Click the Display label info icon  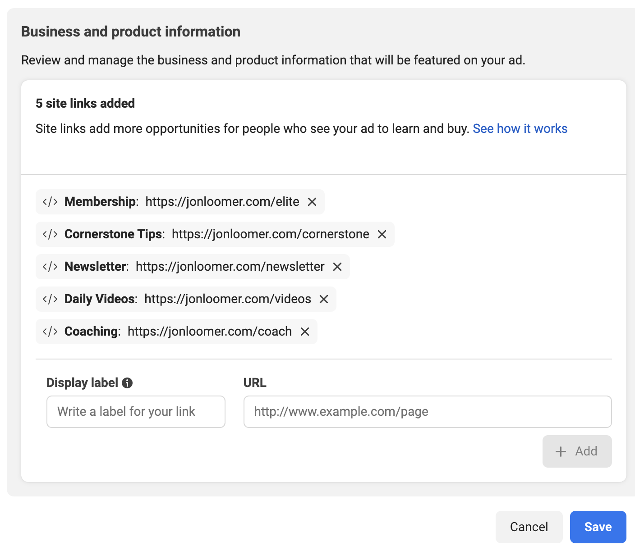point(127,383)
